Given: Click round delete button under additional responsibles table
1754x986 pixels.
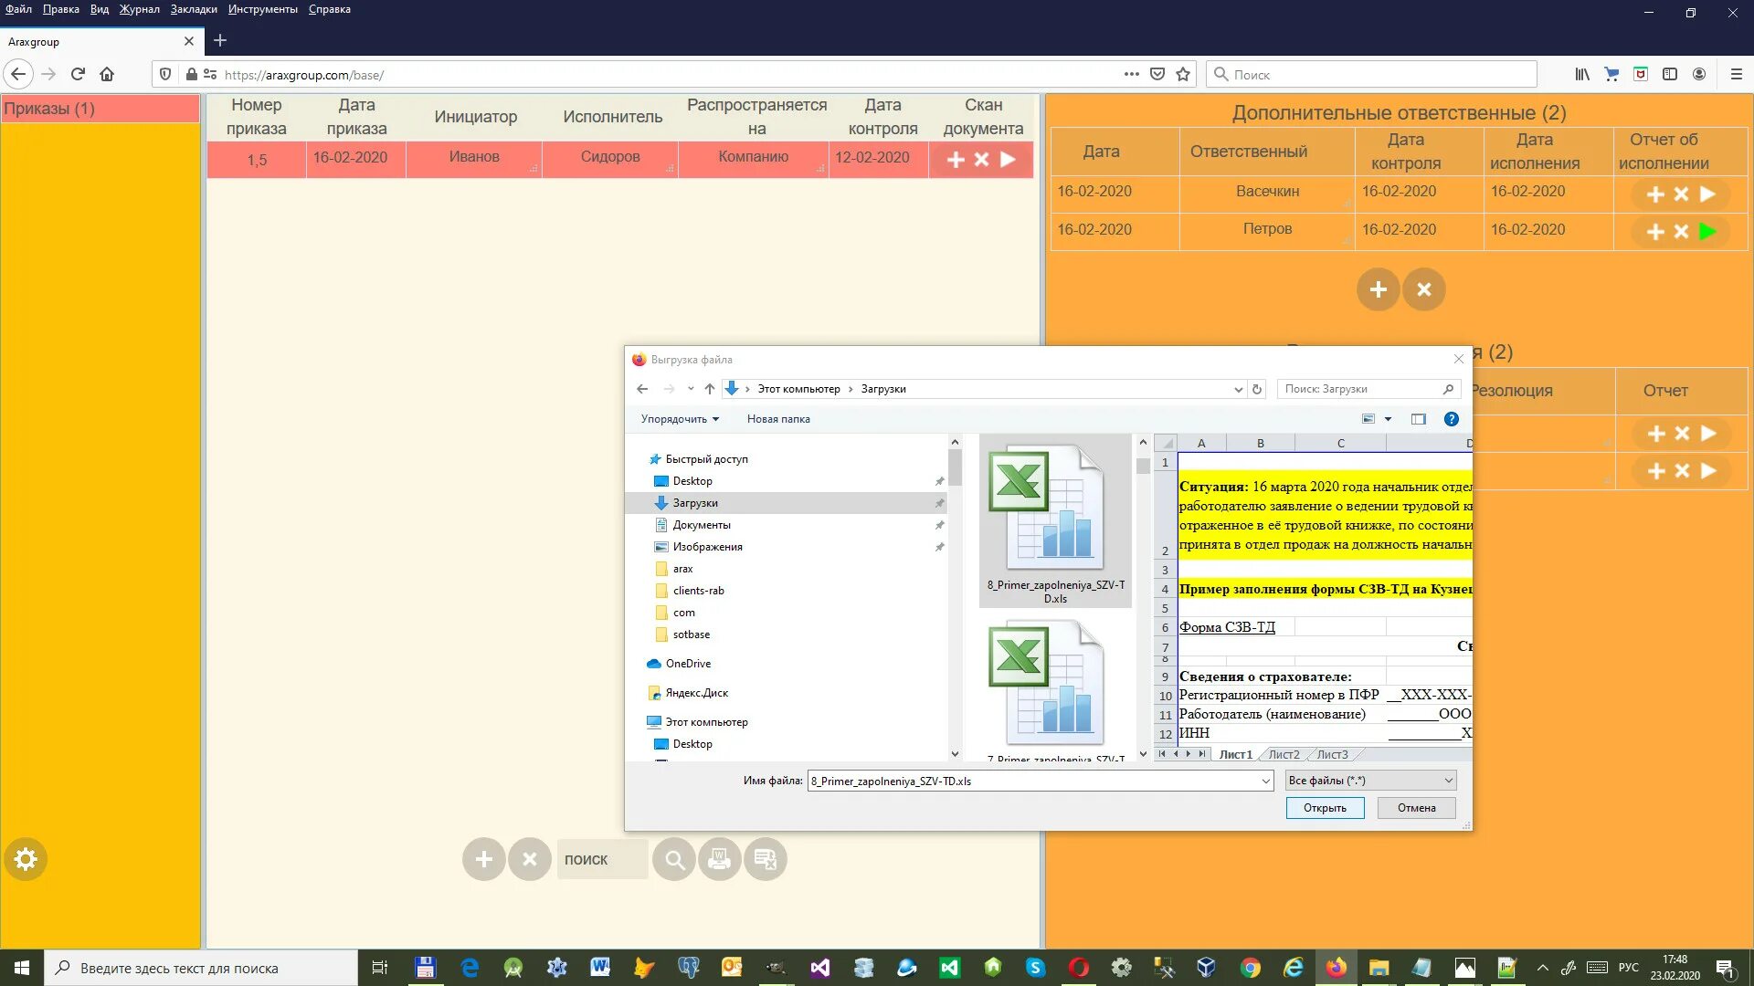Looking at the screenshot, I should 1423,289.
